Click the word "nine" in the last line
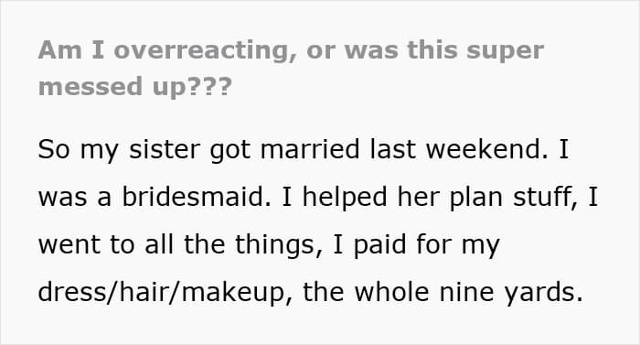Image resolution: width=640 pixels, height=345 pixels. click(x=466, y=292)
